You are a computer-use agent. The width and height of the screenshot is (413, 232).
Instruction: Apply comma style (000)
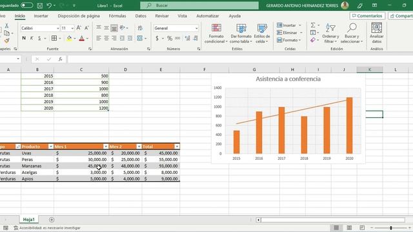click(177, 39)
